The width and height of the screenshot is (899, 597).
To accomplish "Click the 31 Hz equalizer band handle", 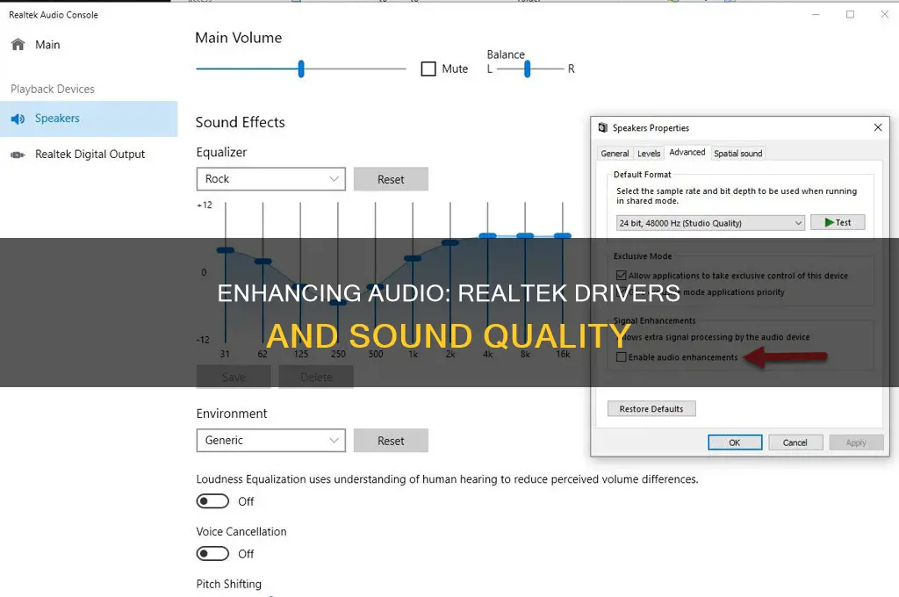I will [226, 250].
